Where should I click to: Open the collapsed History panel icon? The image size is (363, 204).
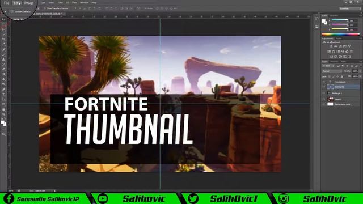[317, 19]
